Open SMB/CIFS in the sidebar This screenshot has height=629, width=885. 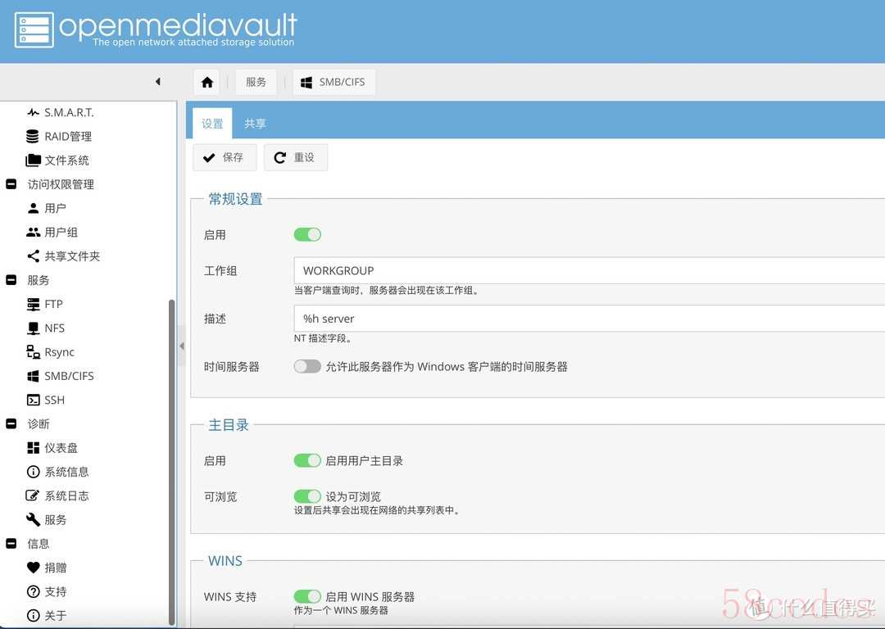[70, 376]
